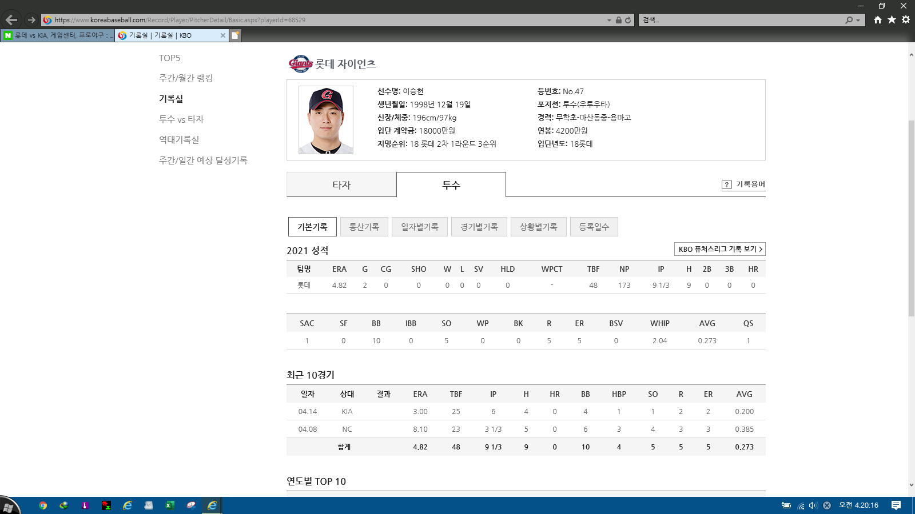Click in the 검색 search box
This screenshot has width=915, height=514.
tap(741, 20)
